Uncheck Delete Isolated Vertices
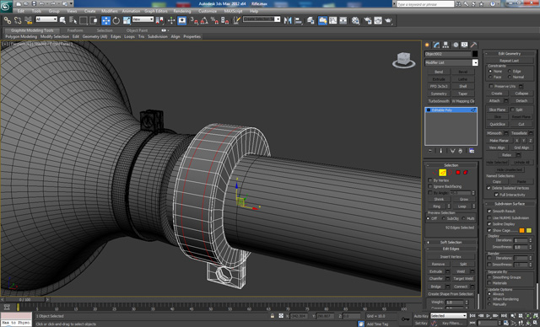The height and width of the screenshot is (327, 540). point(489,188)
